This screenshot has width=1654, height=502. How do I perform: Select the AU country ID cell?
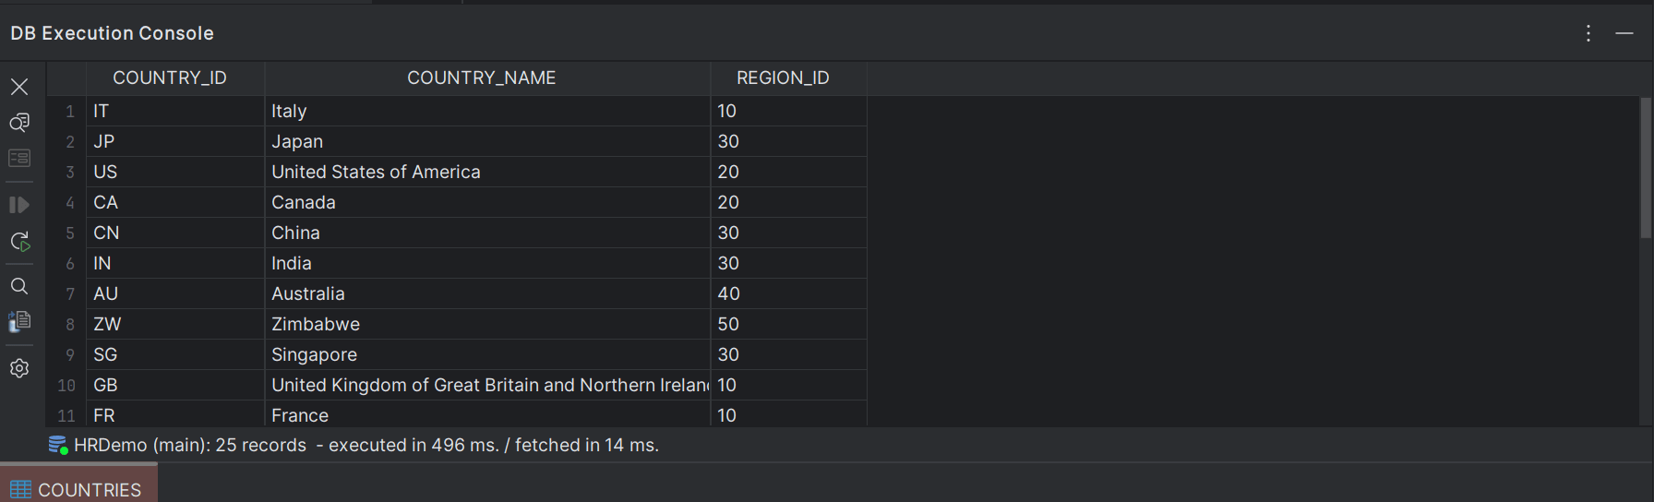175,293
